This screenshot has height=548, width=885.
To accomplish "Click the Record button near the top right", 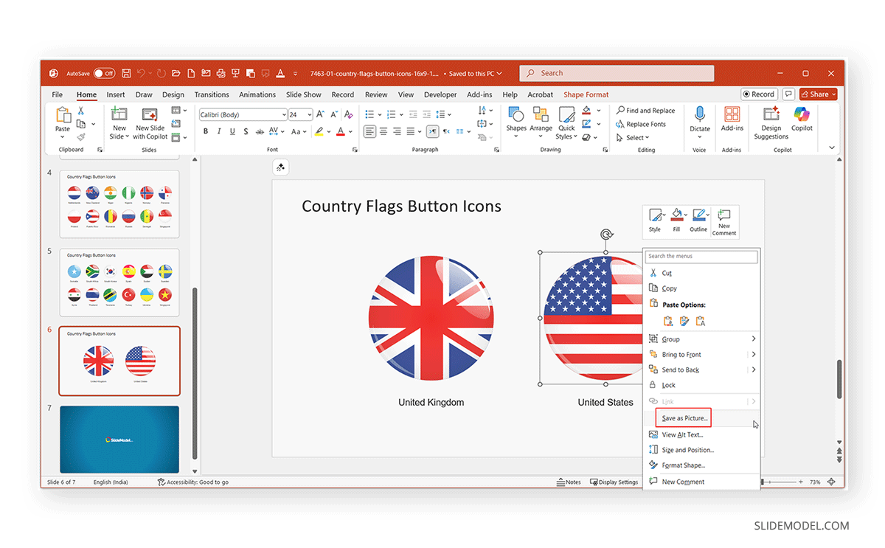I will [759, 94].
